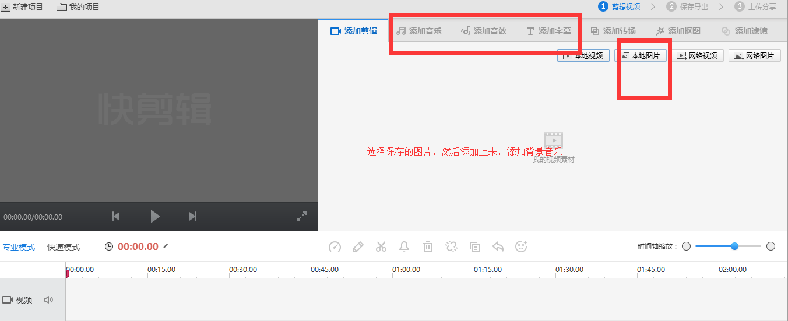Screen dimensions: 788x321
Task: Switch to 添加转场 tab
Action: (613, 31)
